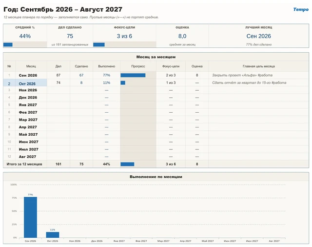
Task: Select the 'Сделано' value 67 cell
Action: tap(81, 75)
